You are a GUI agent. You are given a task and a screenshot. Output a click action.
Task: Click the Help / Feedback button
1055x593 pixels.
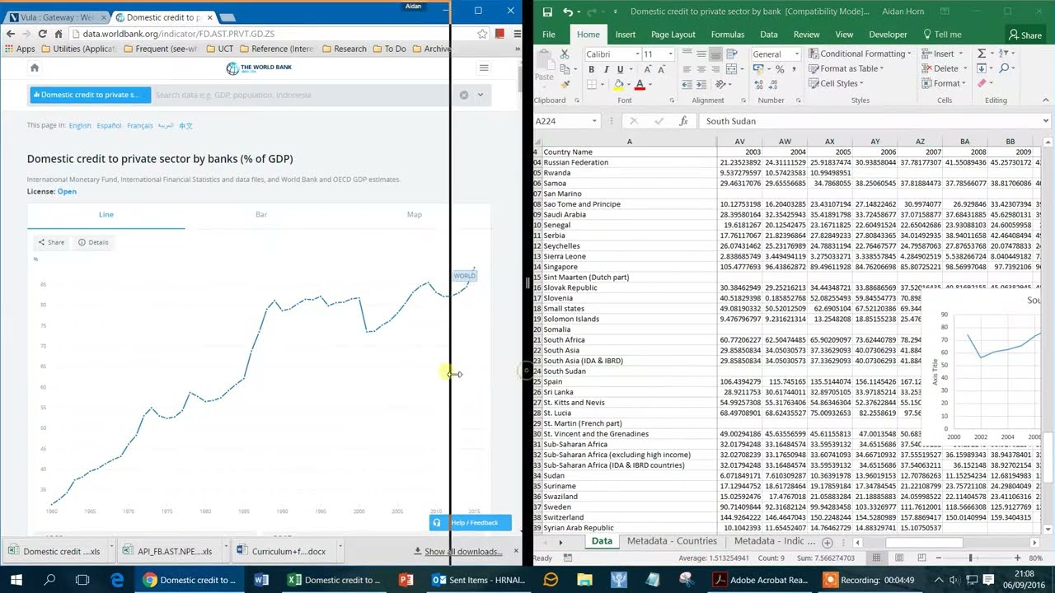pos(470,522)
